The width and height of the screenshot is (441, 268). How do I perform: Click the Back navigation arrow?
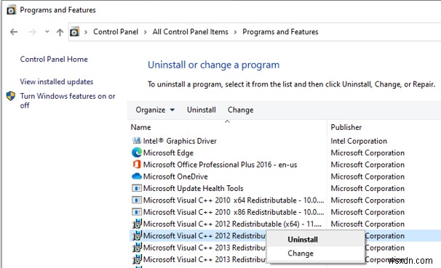14,32
